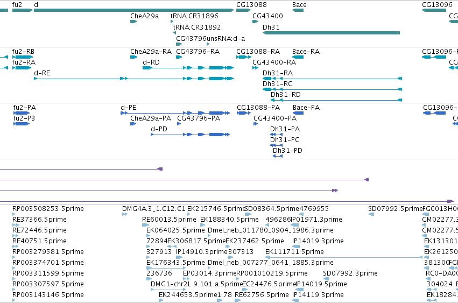
Task: Click the Dh31-PA protein label
Action: (x=285, y=129)
